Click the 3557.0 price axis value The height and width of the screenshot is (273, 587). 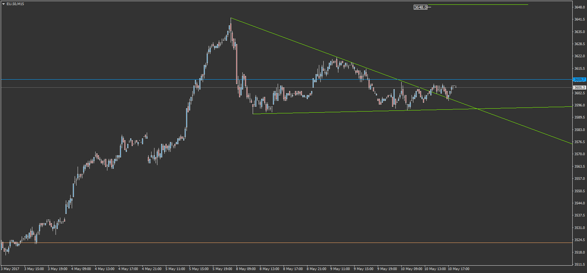[580, 179]
